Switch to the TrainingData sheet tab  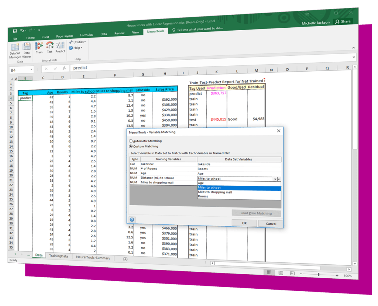58,256
